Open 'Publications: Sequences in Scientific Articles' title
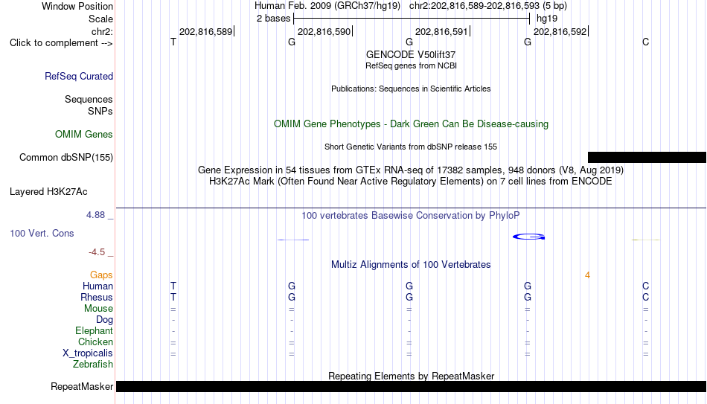707x404 pixels. click(x=411, y=89)
